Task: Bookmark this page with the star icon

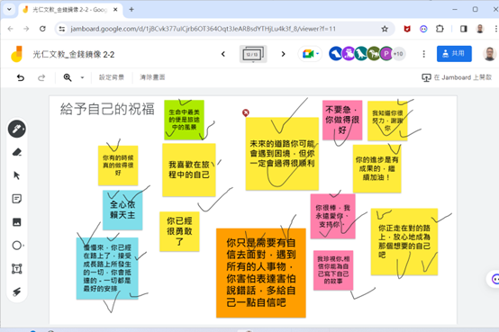Action: 385,29
